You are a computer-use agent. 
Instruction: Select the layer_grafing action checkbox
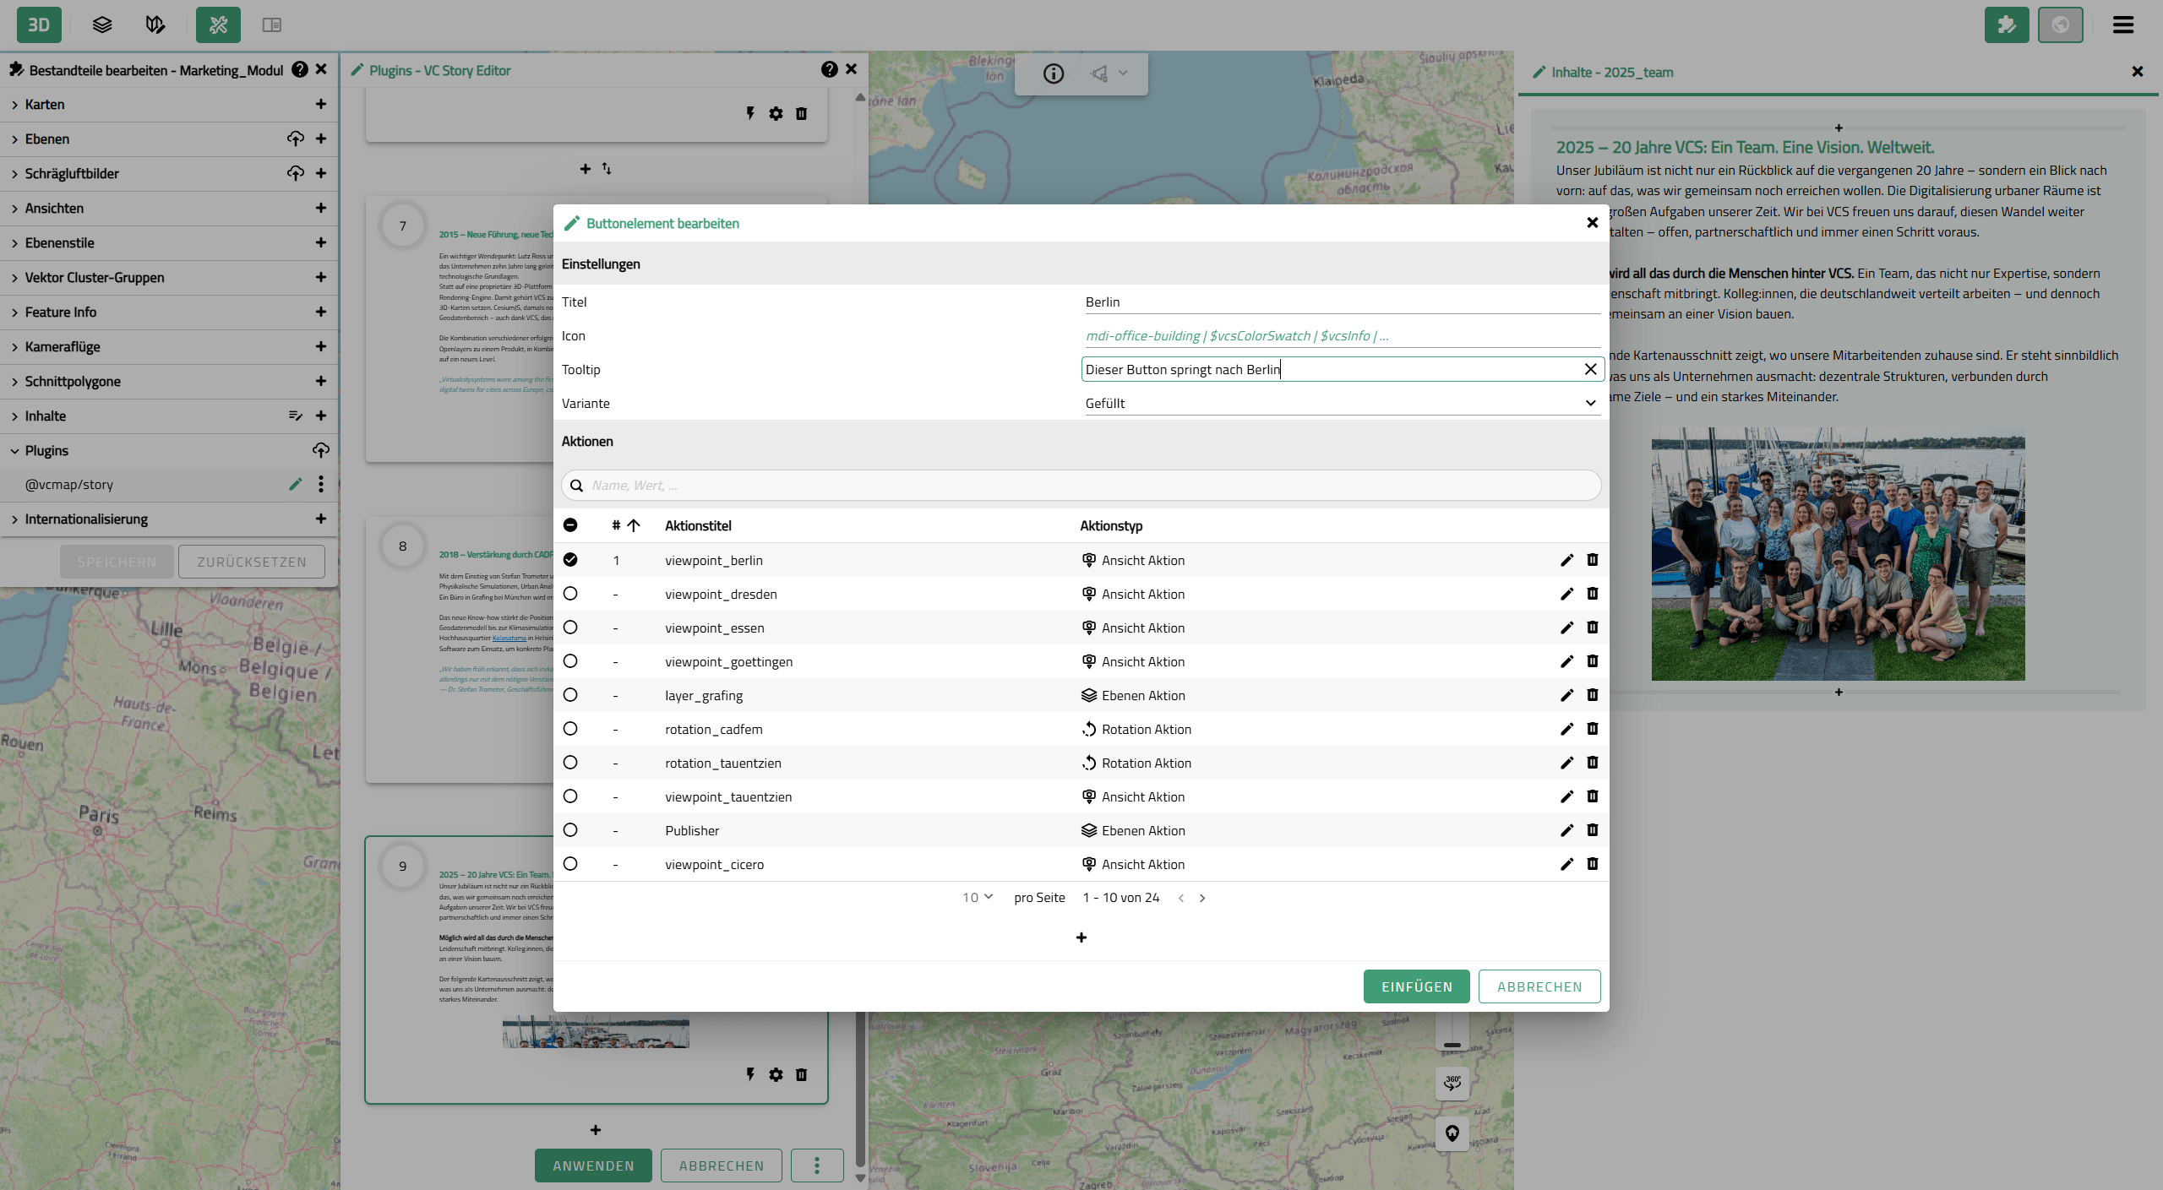[x=570, y=695]
